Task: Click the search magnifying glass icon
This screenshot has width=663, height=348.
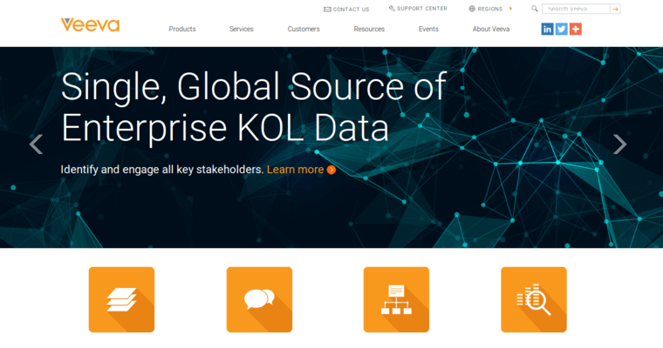Action: pos(535,9)
